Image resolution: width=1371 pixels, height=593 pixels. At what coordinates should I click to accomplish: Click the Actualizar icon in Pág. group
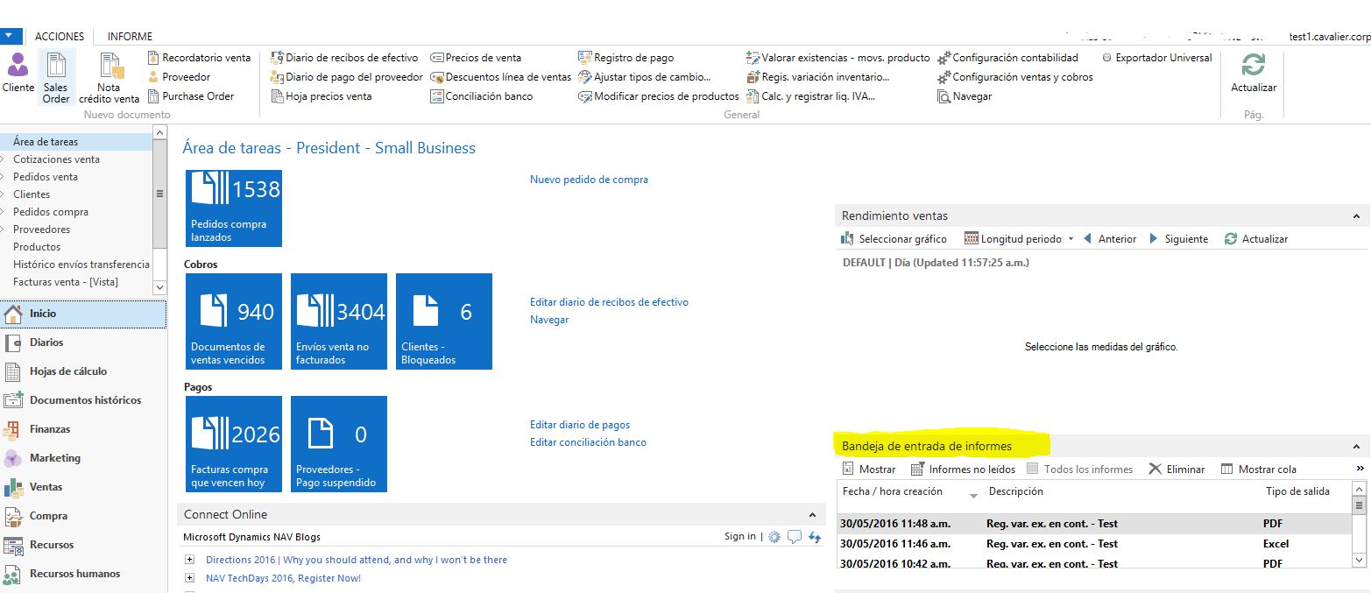click(x=1253, y=74)
